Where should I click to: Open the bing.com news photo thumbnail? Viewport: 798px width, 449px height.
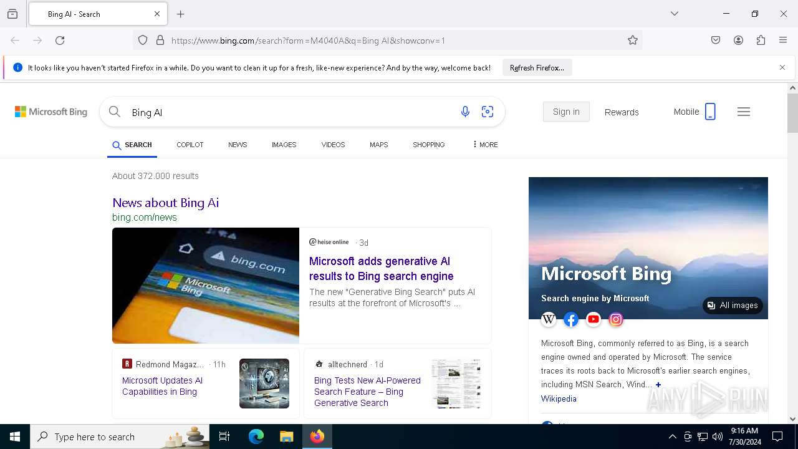(206, 286)
